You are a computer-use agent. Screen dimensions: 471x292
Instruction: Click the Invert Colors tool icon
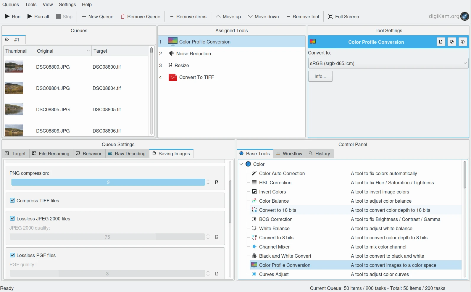pyautogui.click(x=254, y=192)
